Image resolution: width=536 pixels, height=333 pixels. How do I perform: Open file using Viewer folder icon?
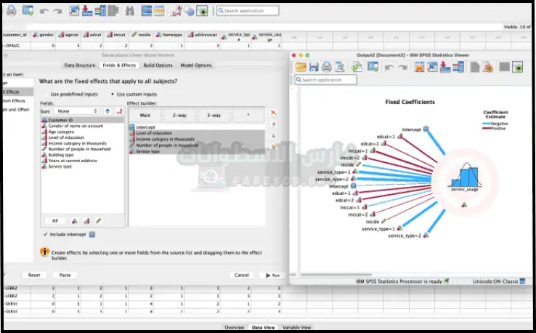click(301, 67)
